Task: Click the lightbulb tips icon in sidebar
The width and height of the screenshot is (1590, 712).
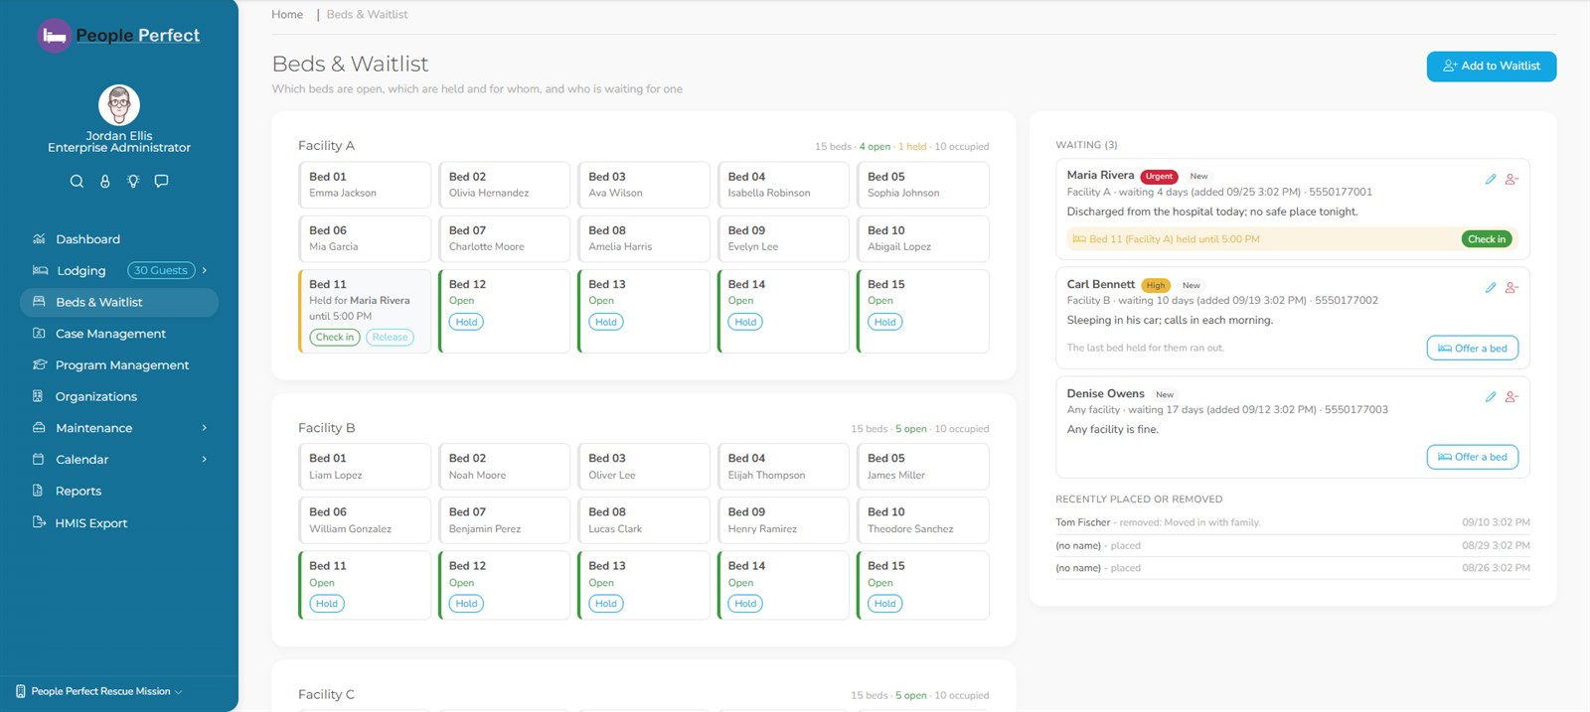Action: point(133,181)
